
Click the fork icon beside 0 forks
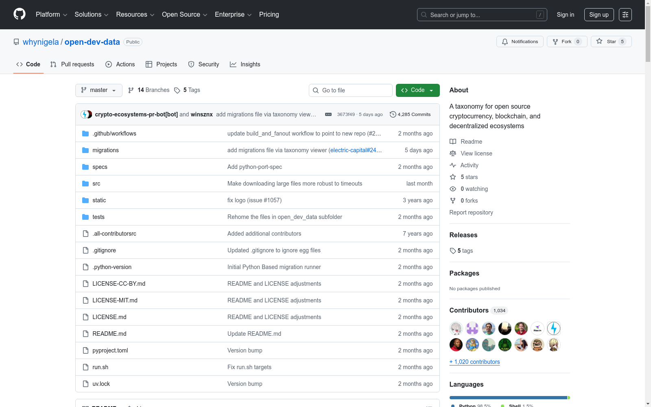point(453,201)
